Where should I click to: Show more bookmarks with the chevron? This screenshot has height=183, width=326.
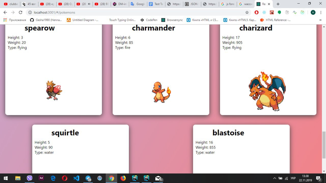[320, 20]
